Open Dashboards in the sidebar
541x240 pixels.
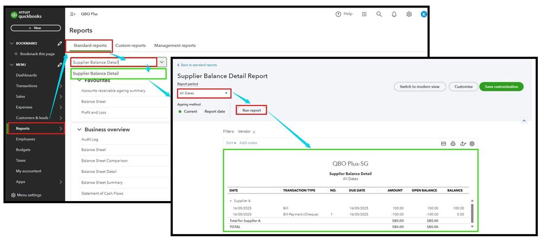coord(26,75)
